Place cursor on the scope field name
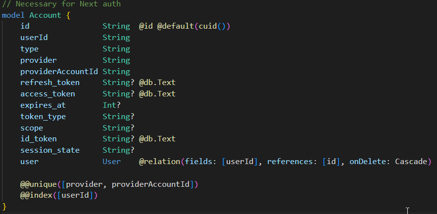This screenshot has height=214, width=437. click(x=32, y=128)
